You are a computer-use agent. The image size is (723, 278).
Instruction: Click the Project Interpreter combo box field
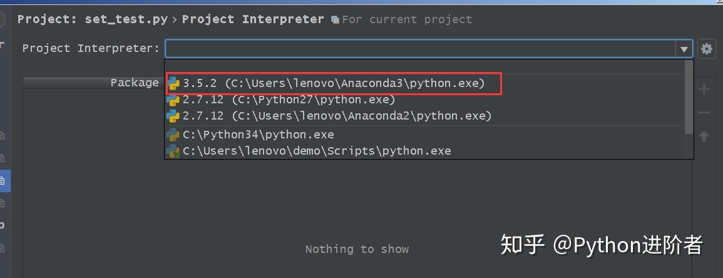419,49
